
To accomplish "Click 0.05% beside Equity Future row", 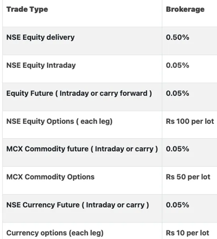I will point(177,93).
